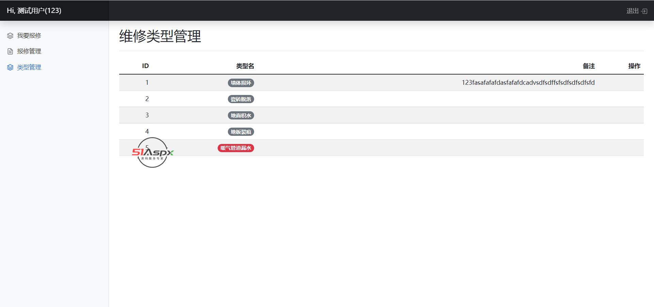
Task: Click ID cell 3
Action: point(147,115)
